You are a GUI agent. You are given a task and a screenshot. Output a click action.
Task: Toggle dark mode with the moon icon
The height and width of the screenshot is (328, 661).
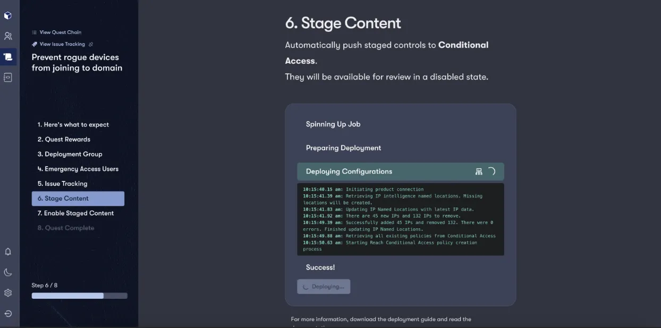[x=7, y=272]
